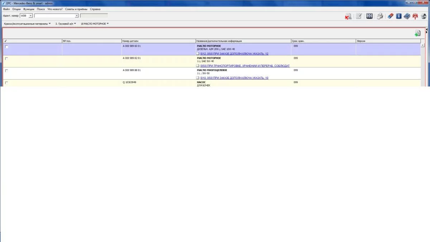The width and height of the screenshot is (430, 242).
Task: Click '1 L ; 5W-50' description text
Action: click(x=203, y=73)
